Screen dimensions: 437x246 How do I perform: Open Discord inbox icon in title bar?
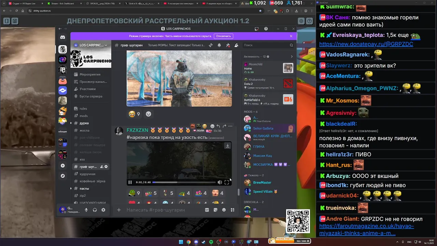(x=257, y=29)
